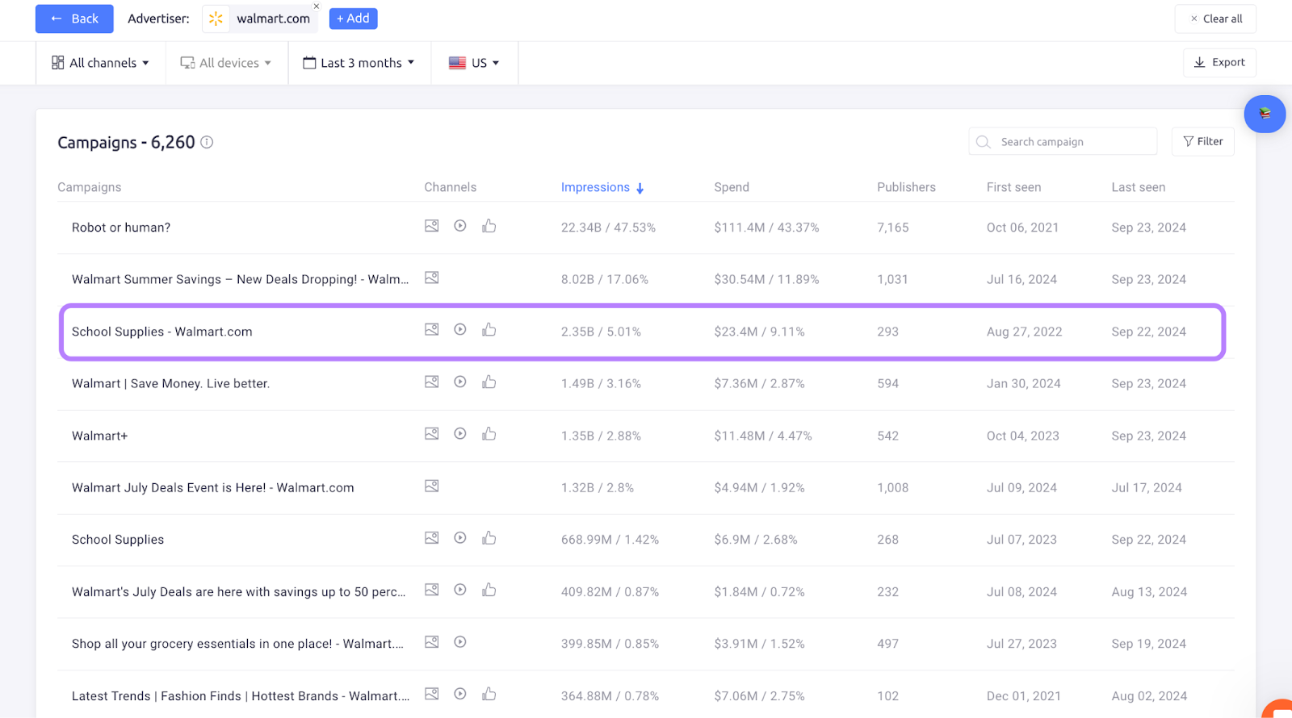This screenshot has height=718, width=1292.
Task: Click the Last seen column header
Action: (1138, 187)
